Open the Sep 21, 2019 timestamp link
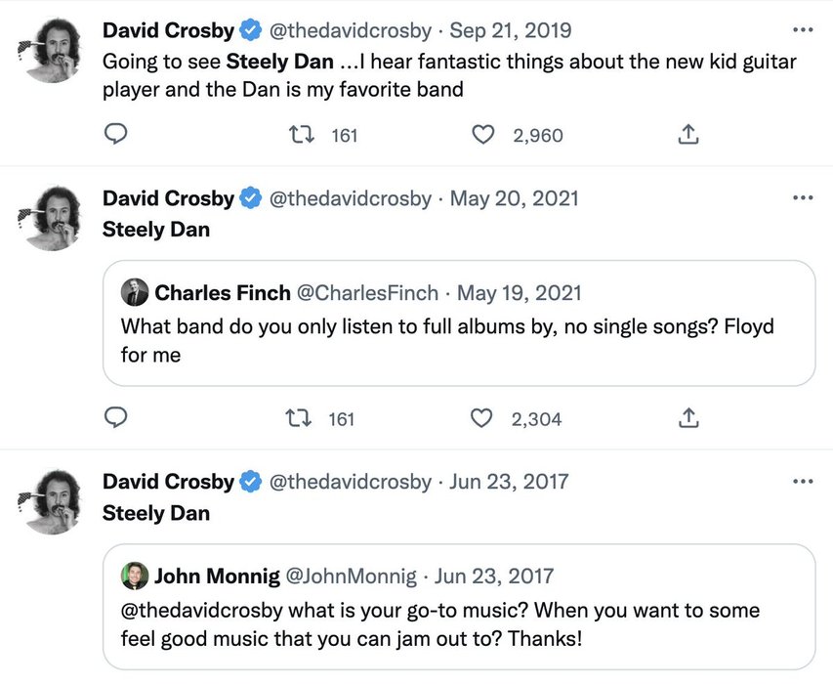Viewport: 833px width, 684px height. click(x=511, y=31)
